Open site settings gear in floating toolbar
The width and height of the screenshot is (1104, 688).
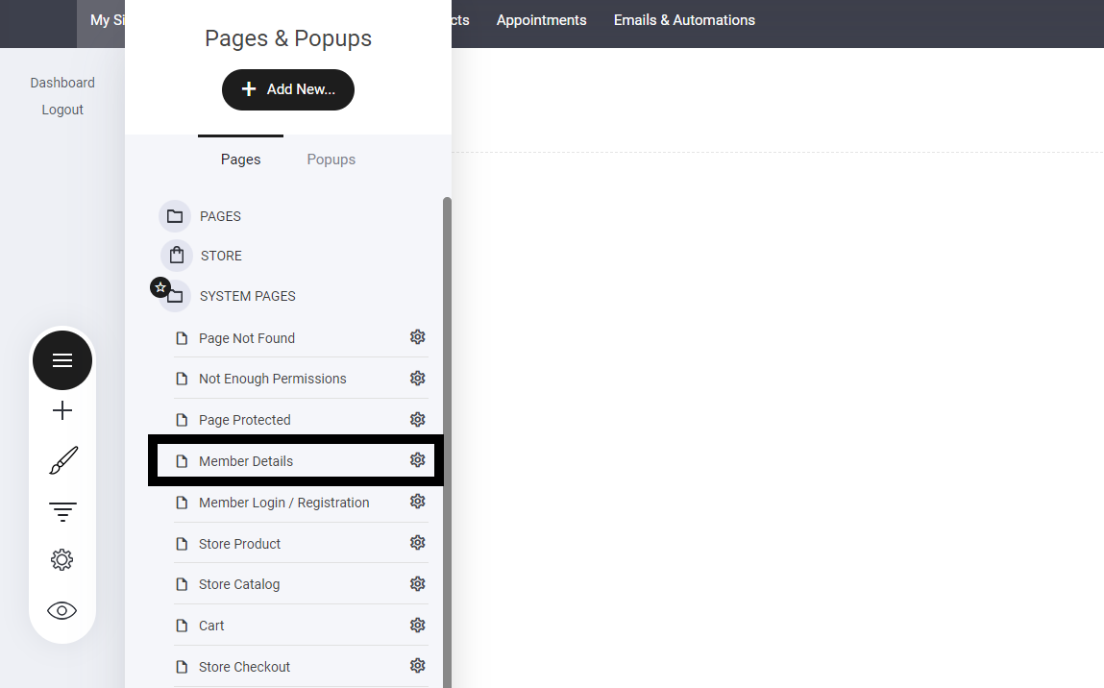point(62,560)
